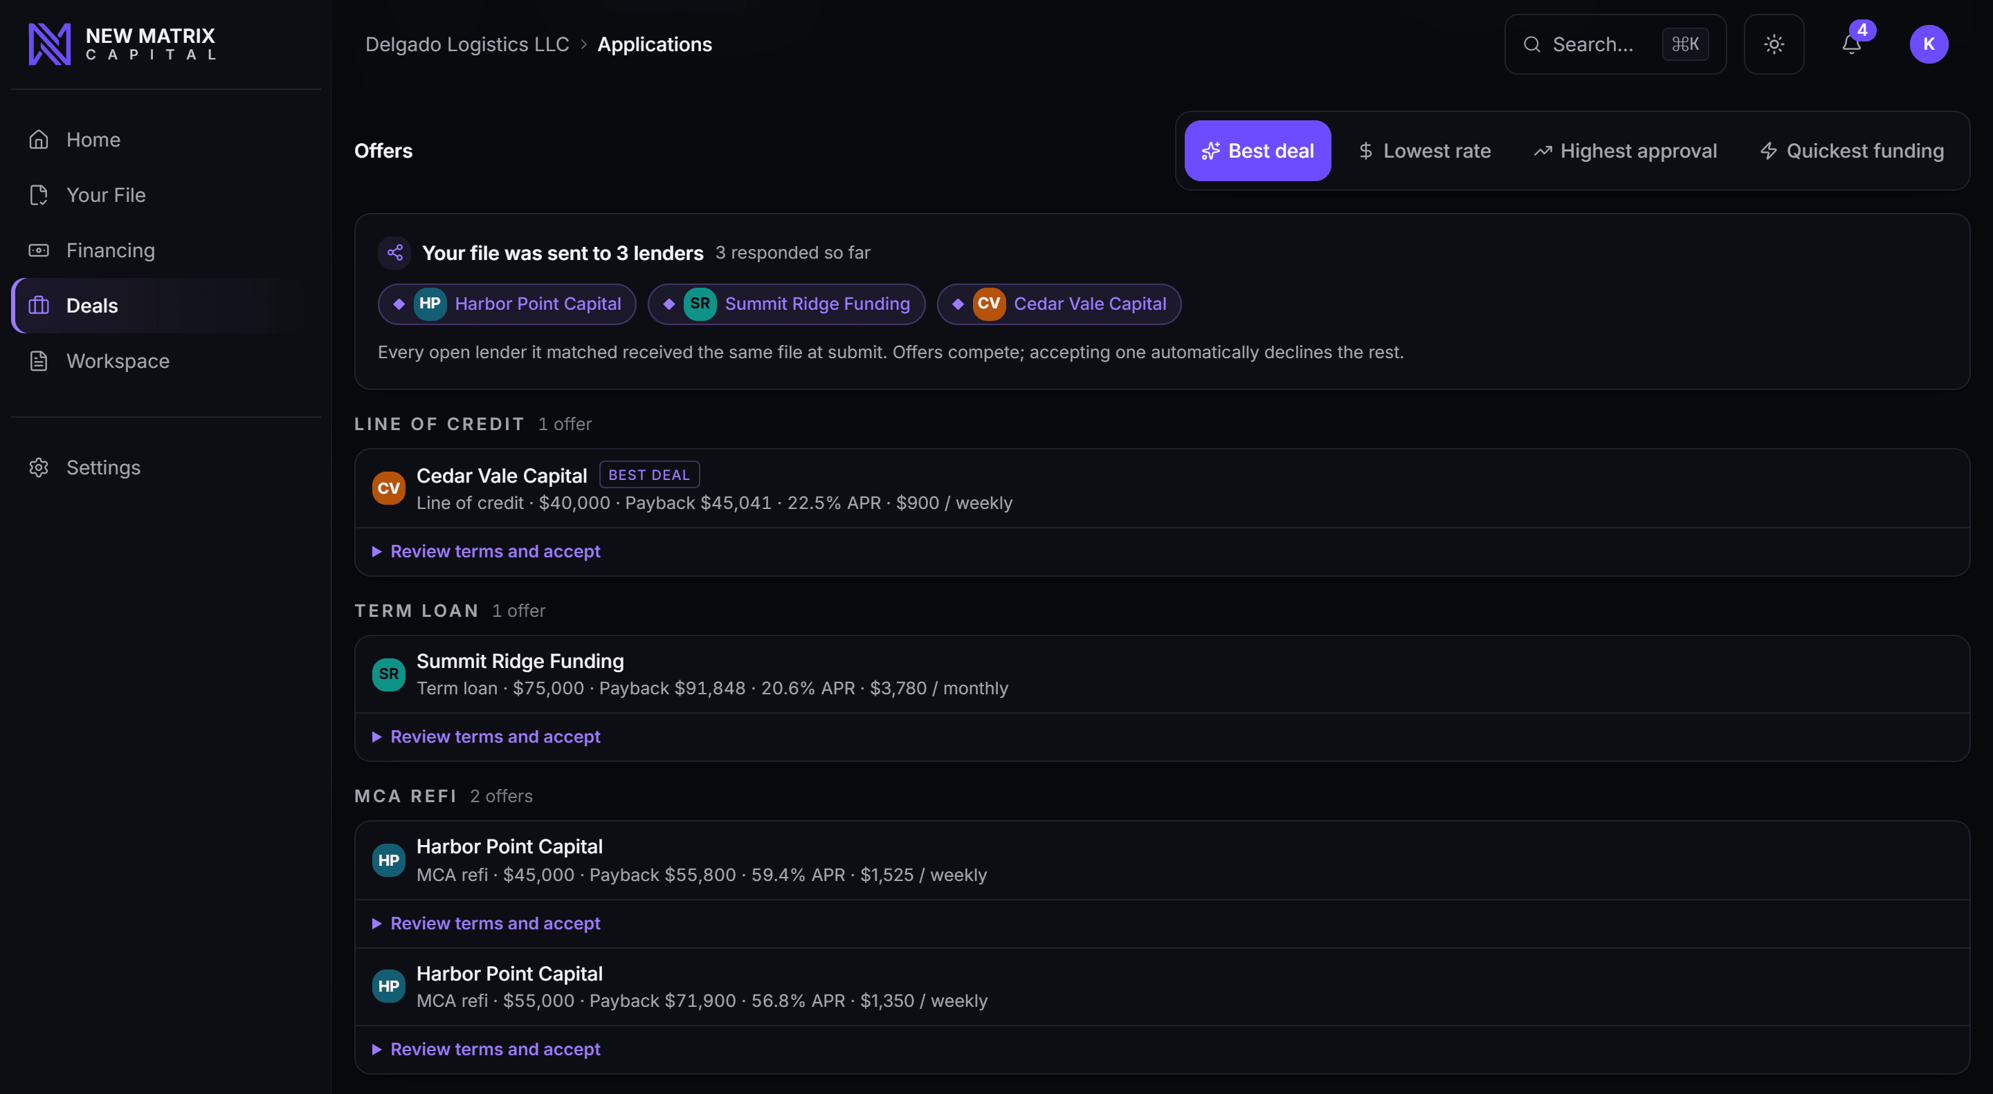Screen dimensions: 1993x1094
Task: Click the Best deal sparkle icon
Action: pyautogui.click(x=1210, y=151)
